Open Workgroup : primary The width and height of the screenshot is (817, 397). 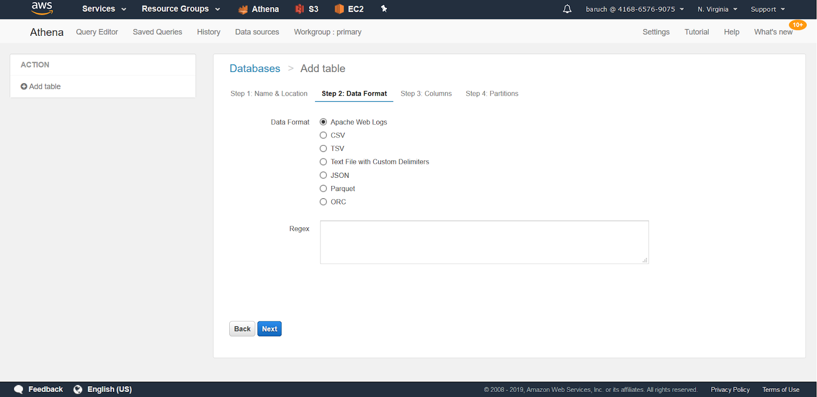tap(328, 32)
